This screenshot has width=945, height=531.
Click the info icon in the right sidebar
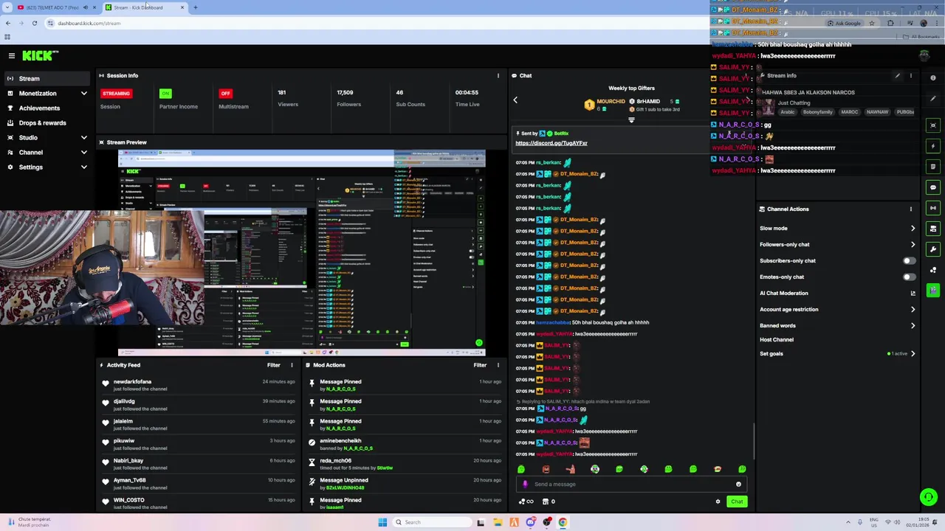tap(933, 77)
